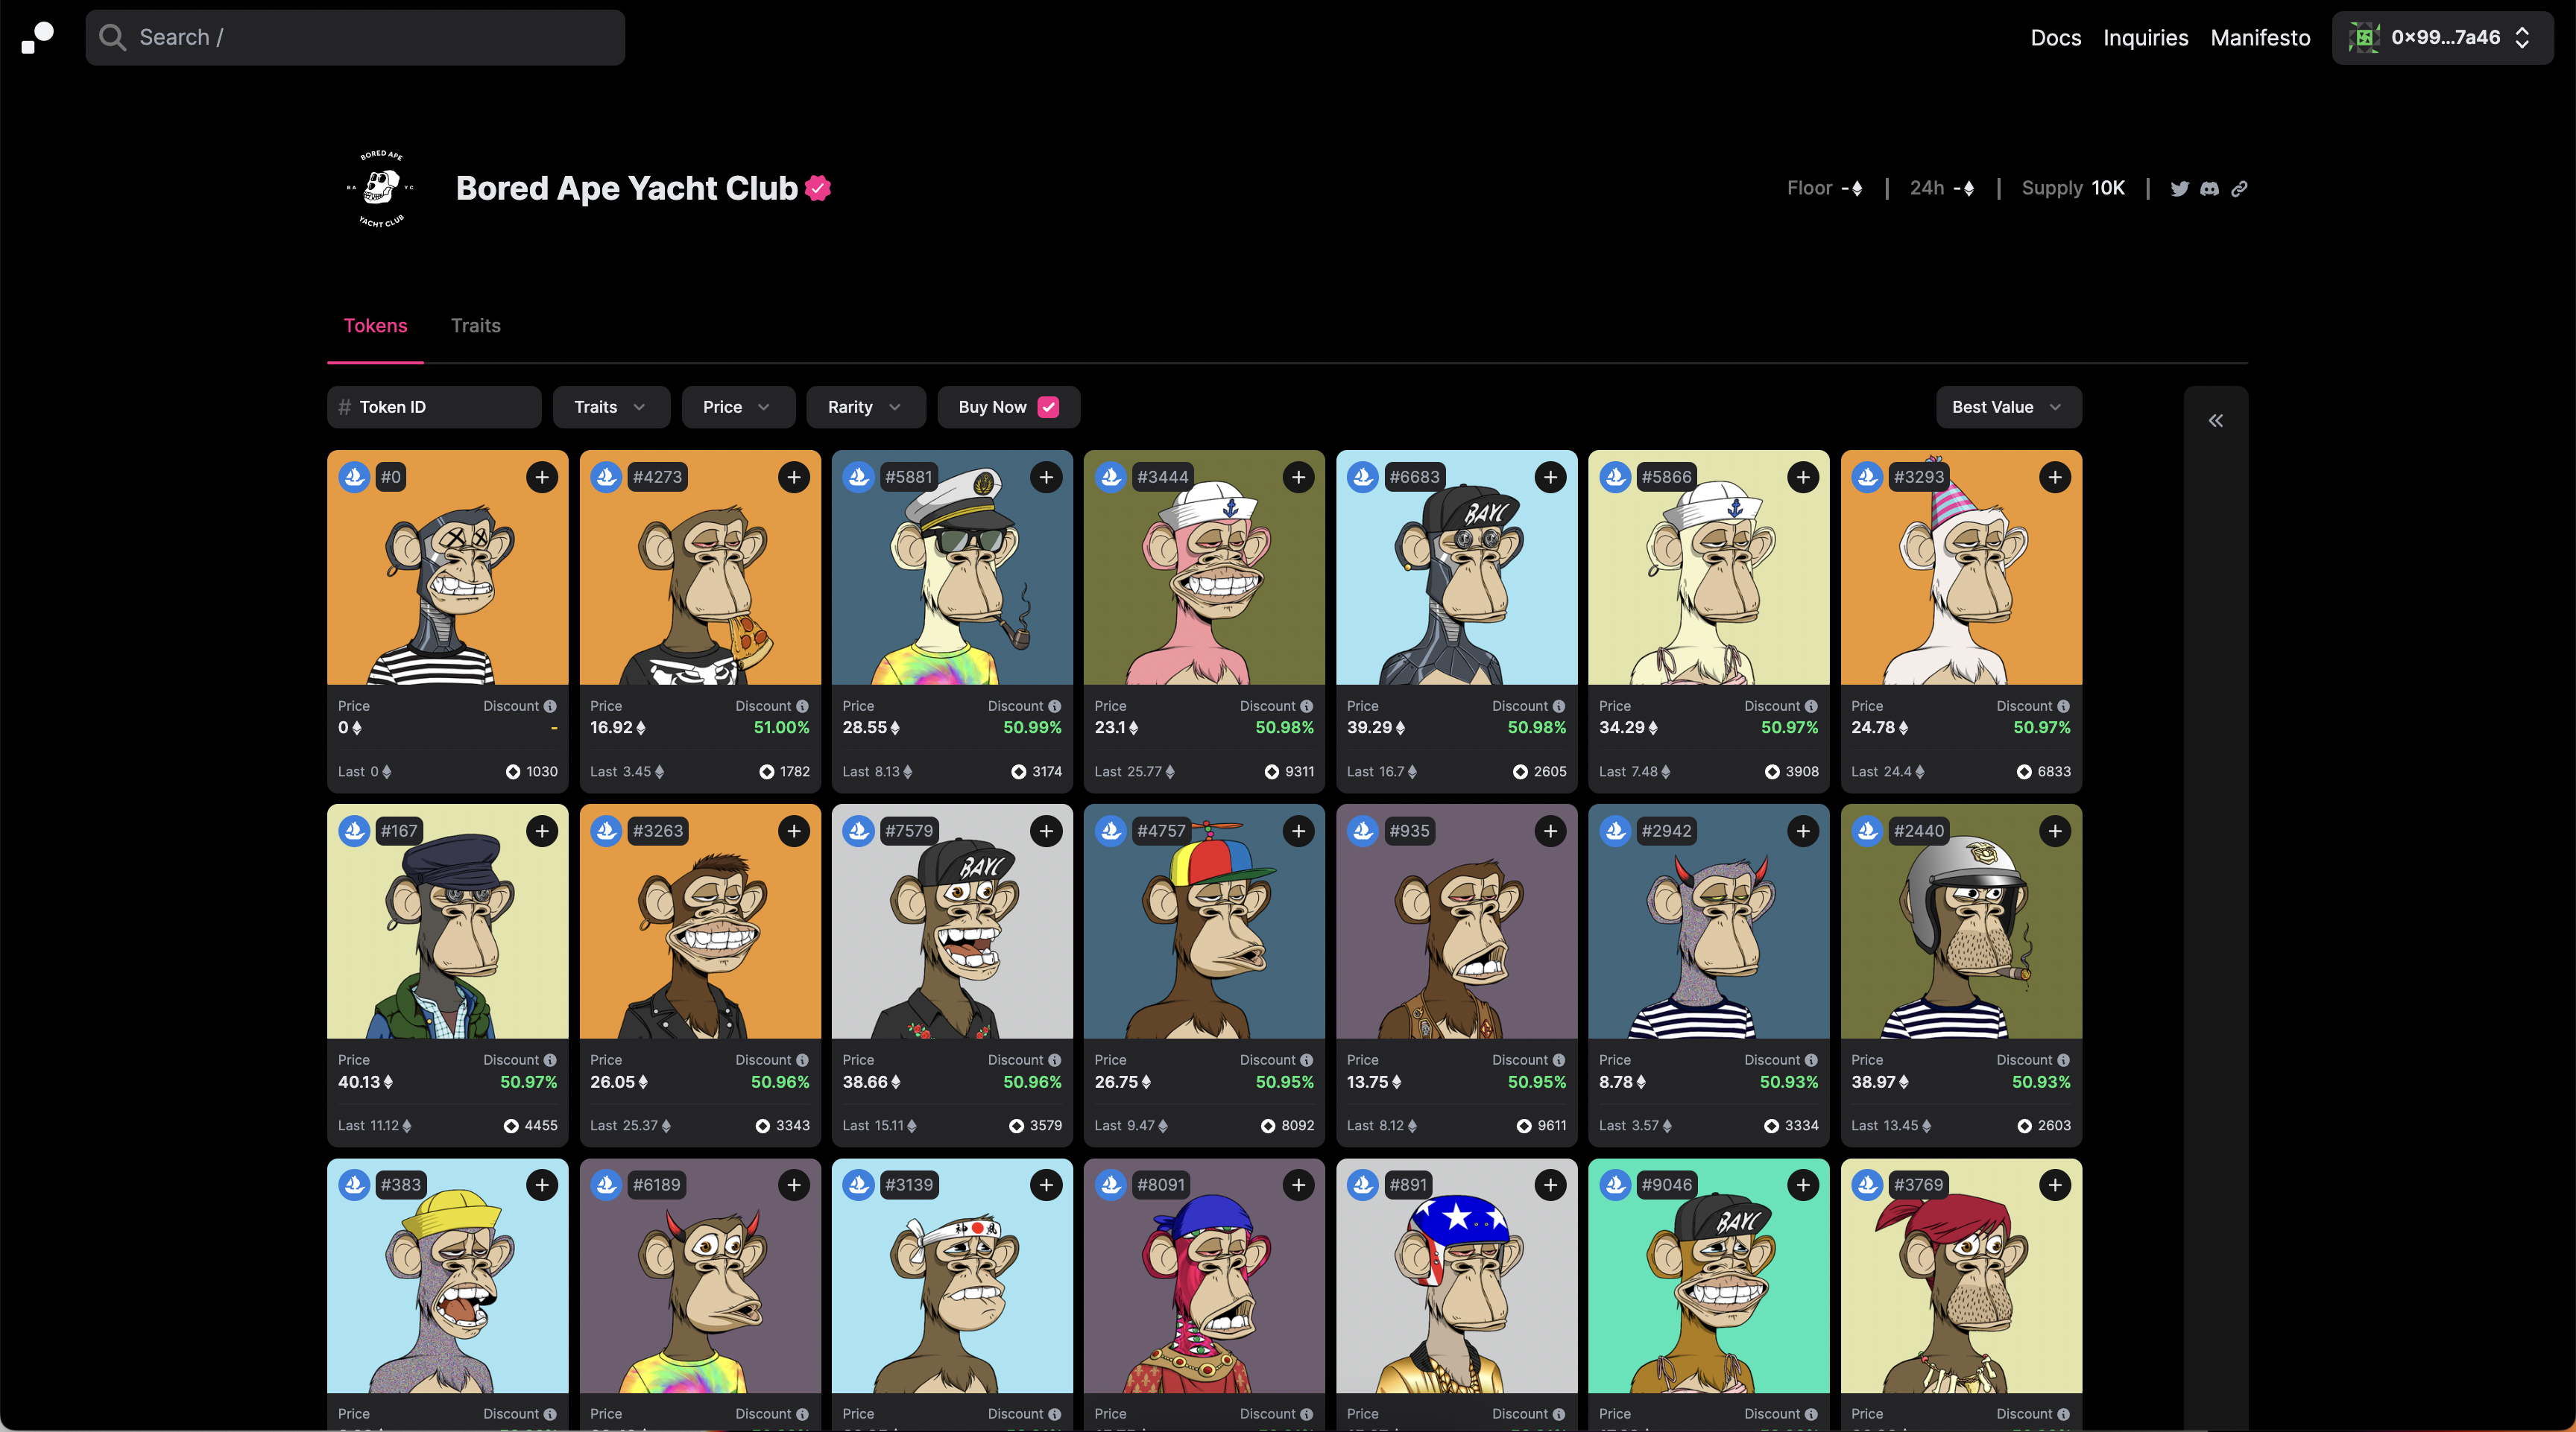Add ape #4273 with plus icon

[794, 478]
